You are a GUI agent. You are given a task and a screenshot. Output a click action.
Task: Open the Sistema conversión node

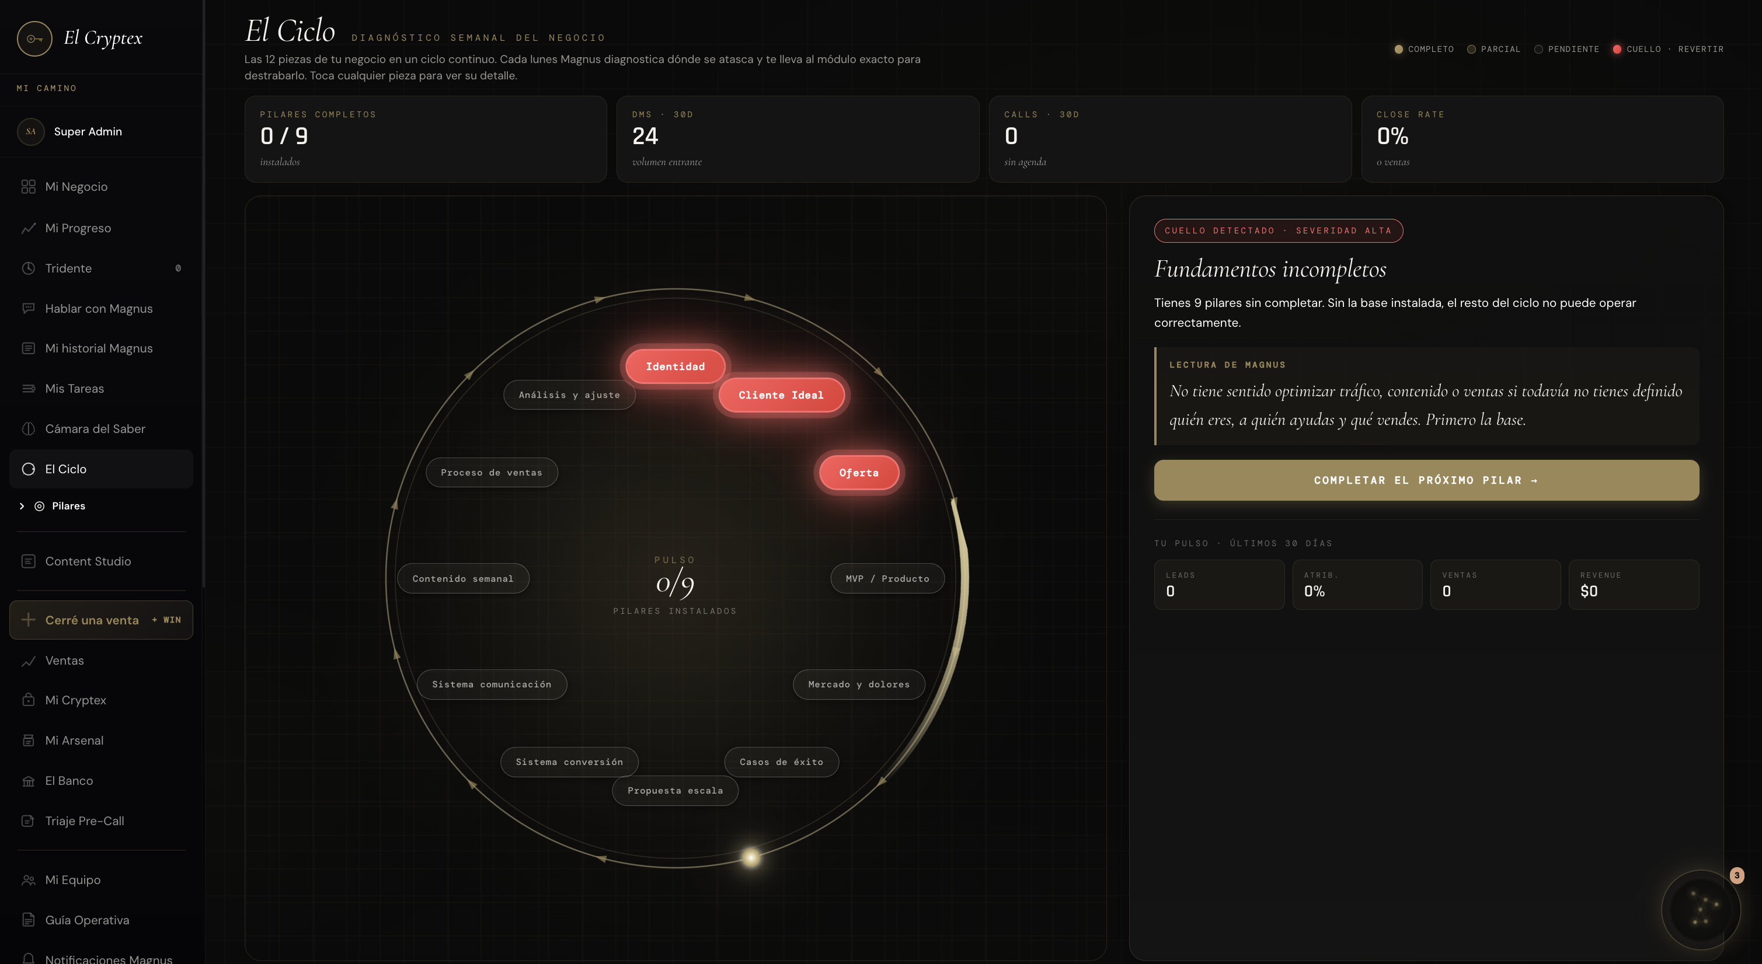pos(569,762)
